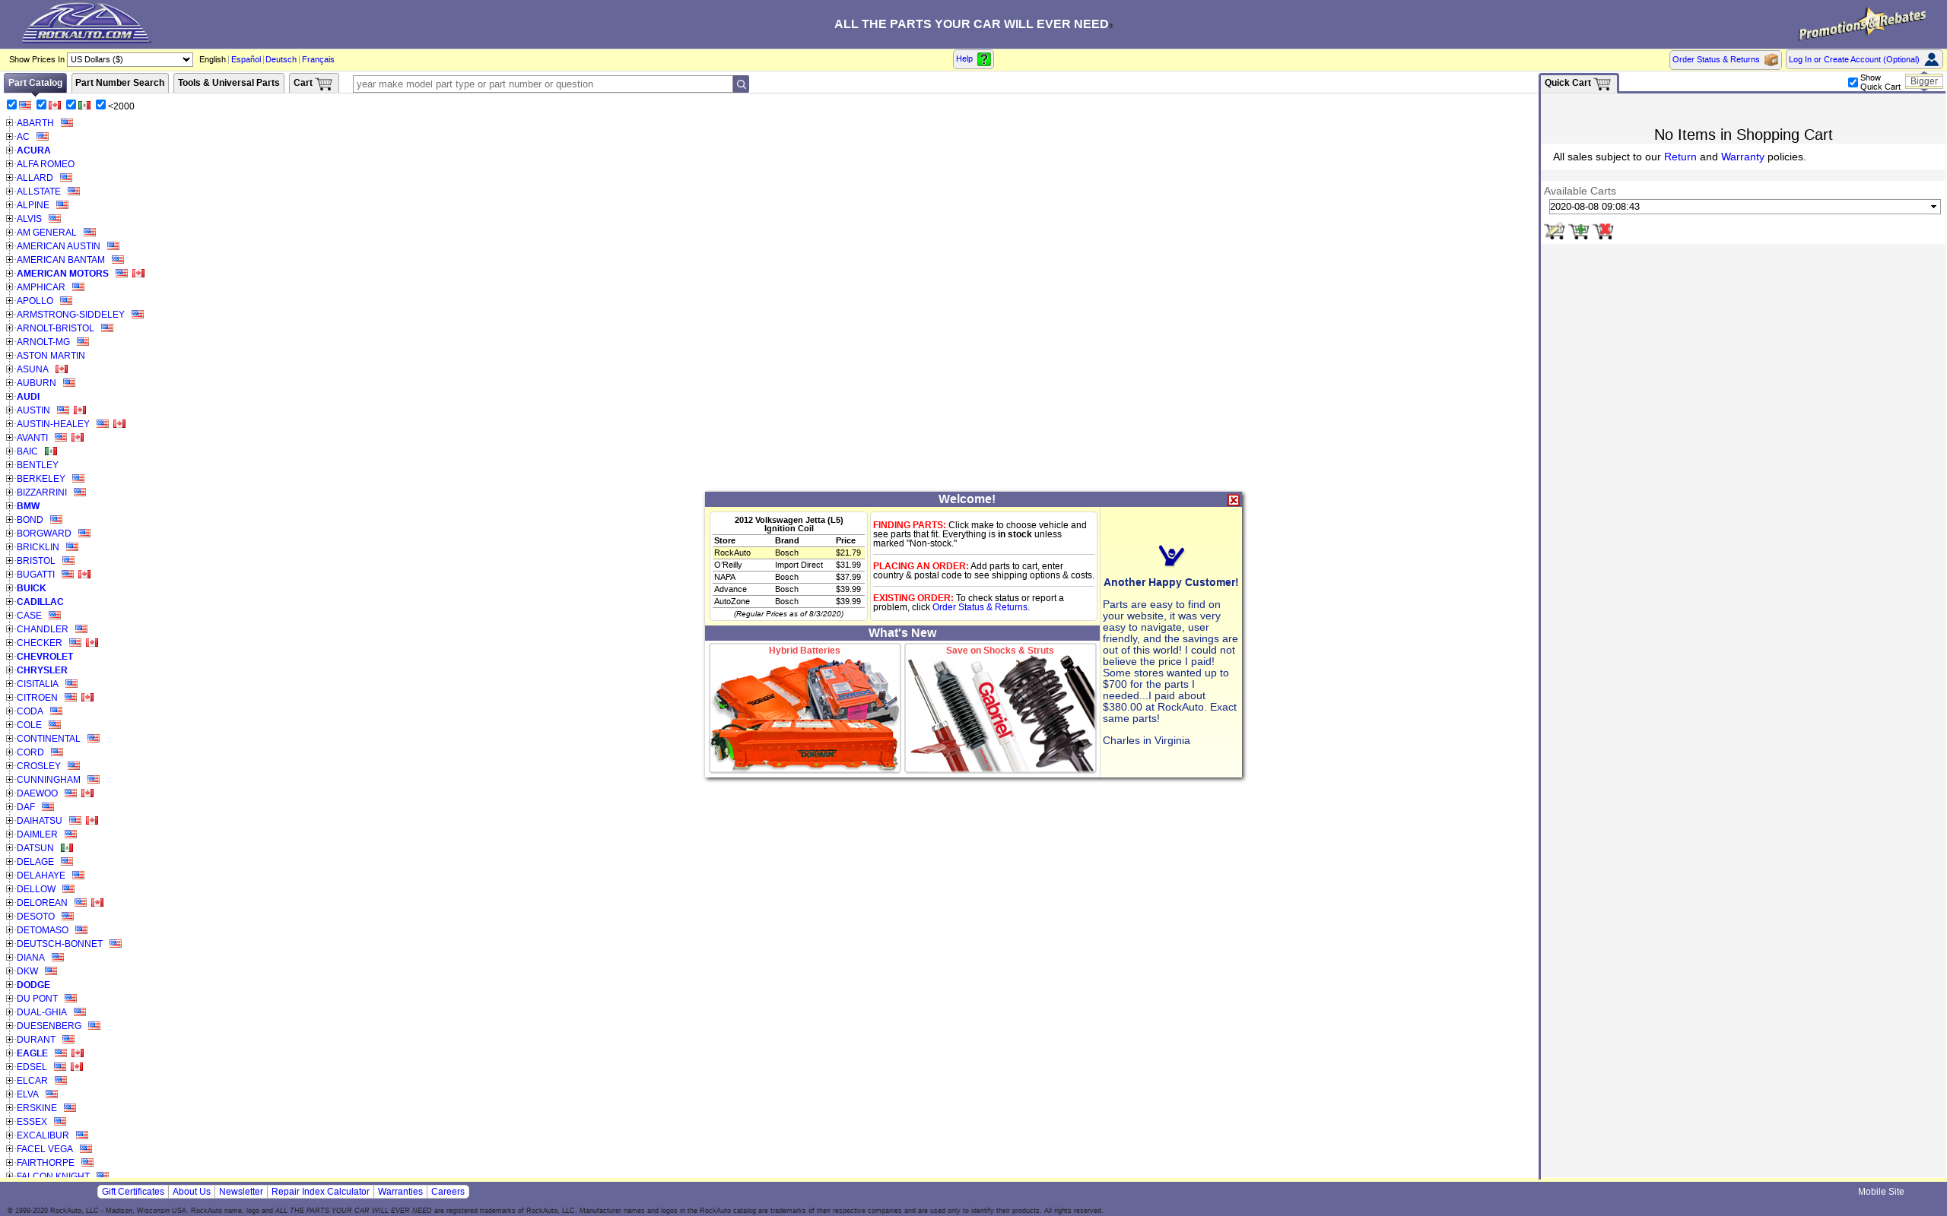Expand the CADILLAC make node
This screenshot has width=1947, height=1216.
coord(10,602)
